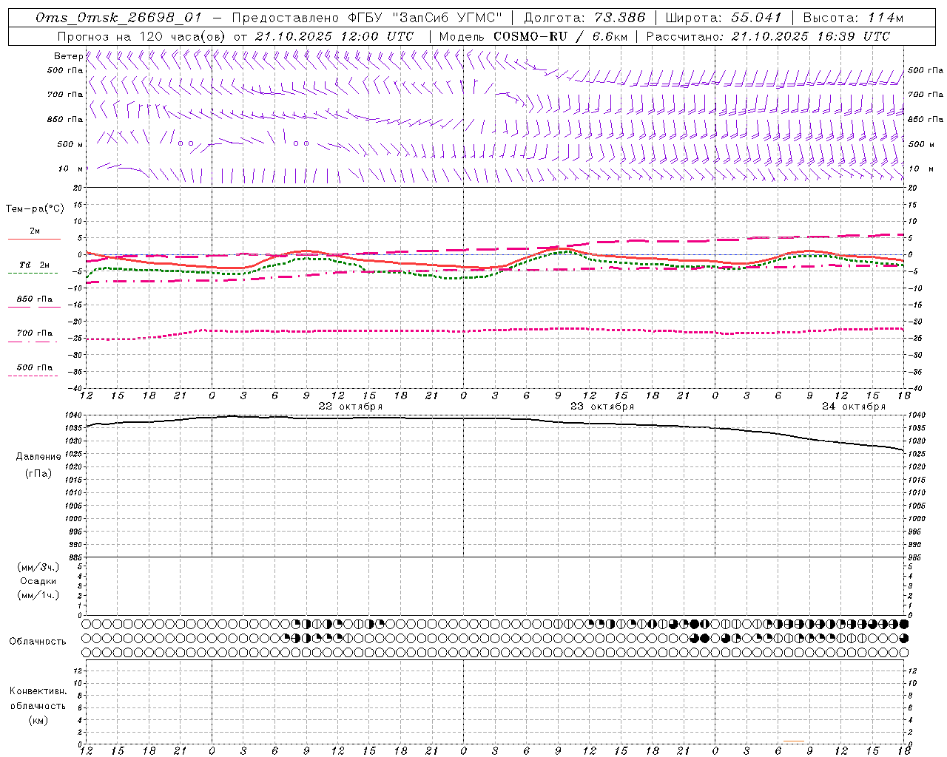
Task: Click the "23 октября" date marker
Action: (x=602, y=407)
